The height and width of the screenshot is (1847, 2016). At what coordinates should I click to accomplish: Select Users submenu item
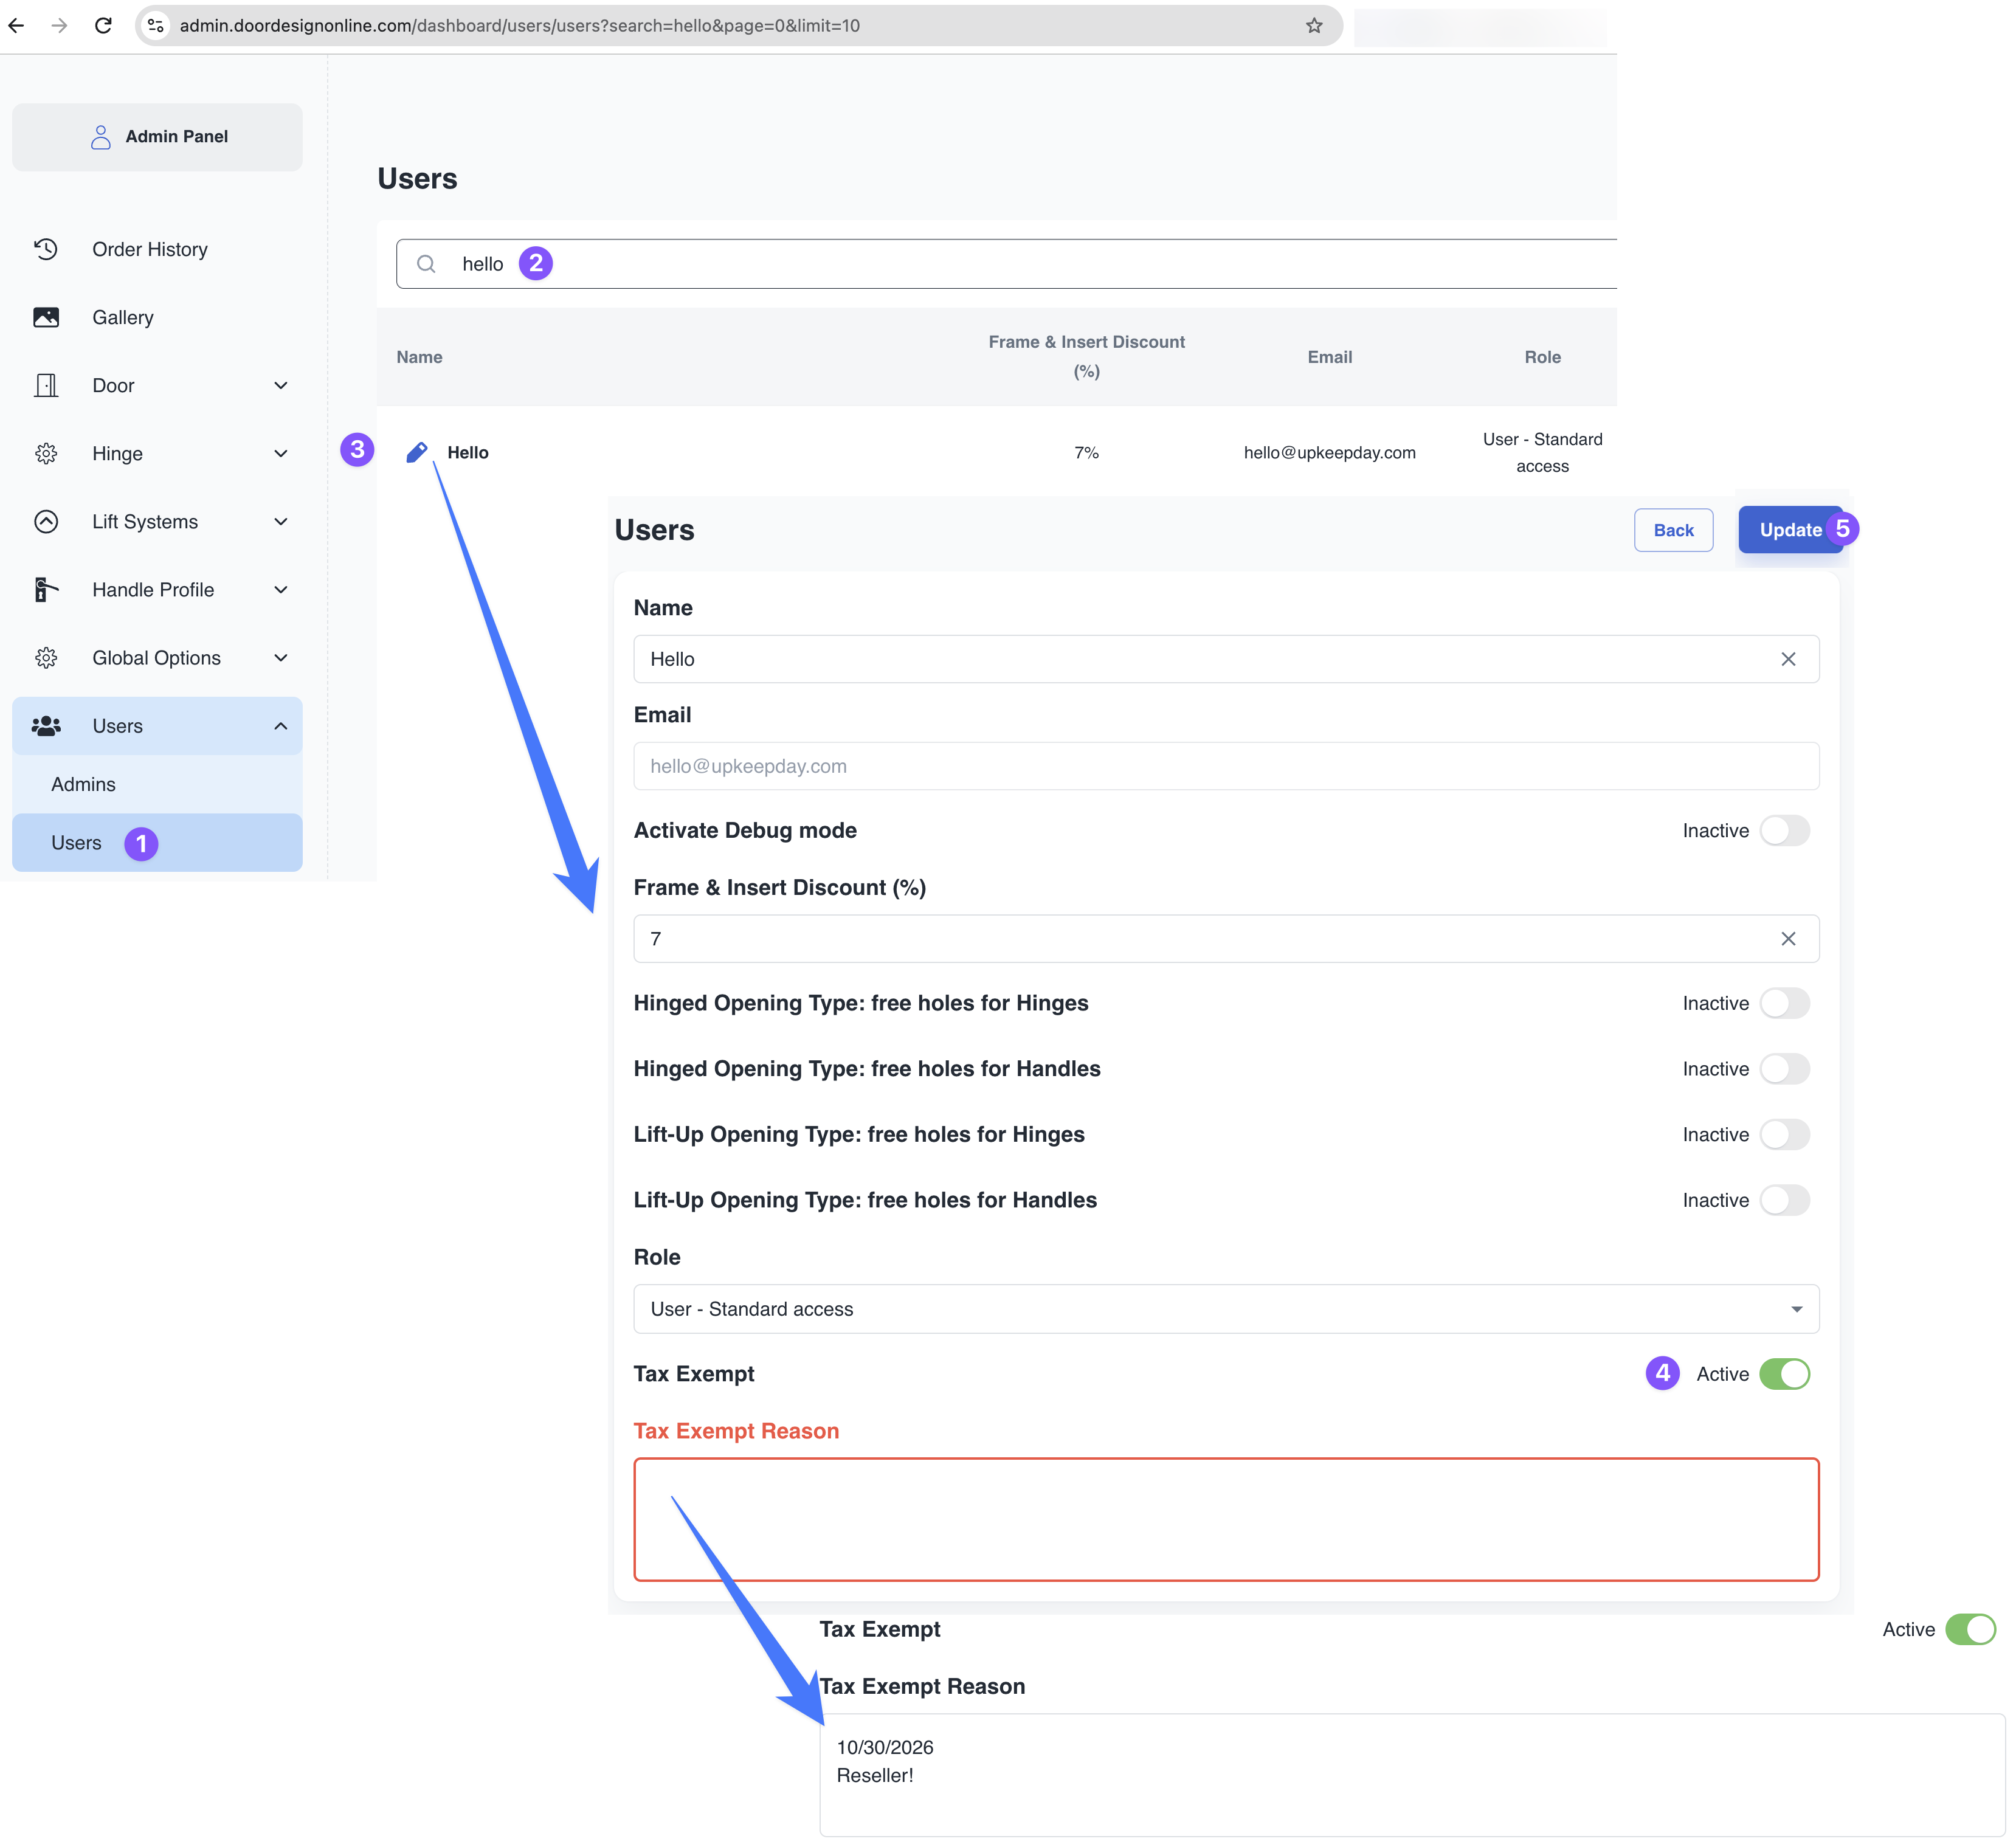157,842
